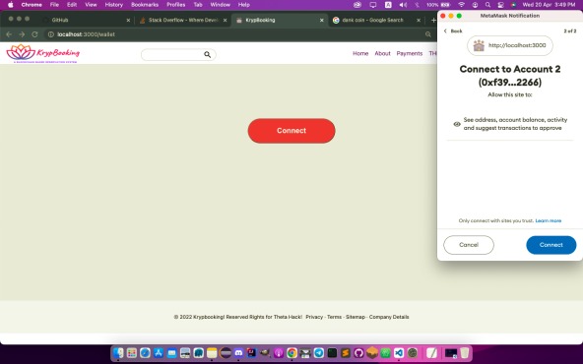Open Spotlight search from the menu bar
The image size is (583, 364).
487,5
